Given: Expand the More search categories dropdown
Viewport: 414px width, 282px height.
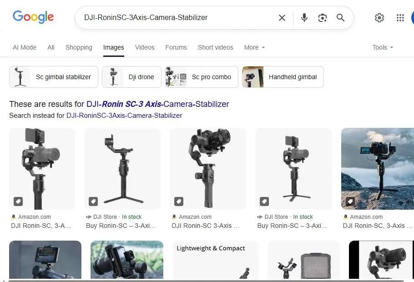Looking at the screenshot, I should click(x=254, y=47).
